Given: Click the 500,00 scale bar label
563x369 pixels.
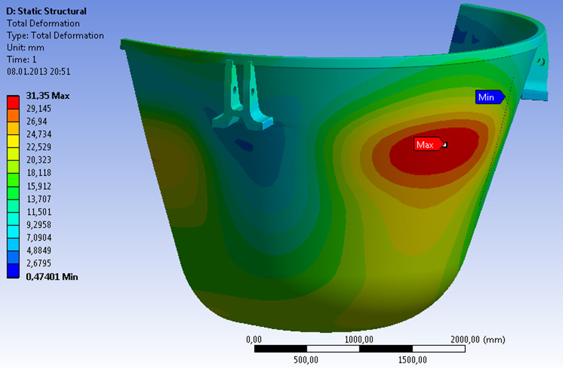Looking at the screenshot, I should coord(307,360).
